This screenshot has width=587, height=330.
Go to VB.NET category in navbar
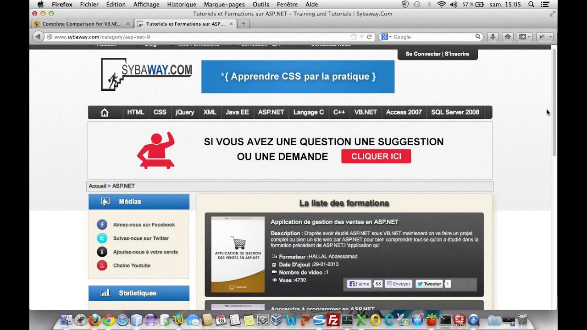(x=365, y=112)
